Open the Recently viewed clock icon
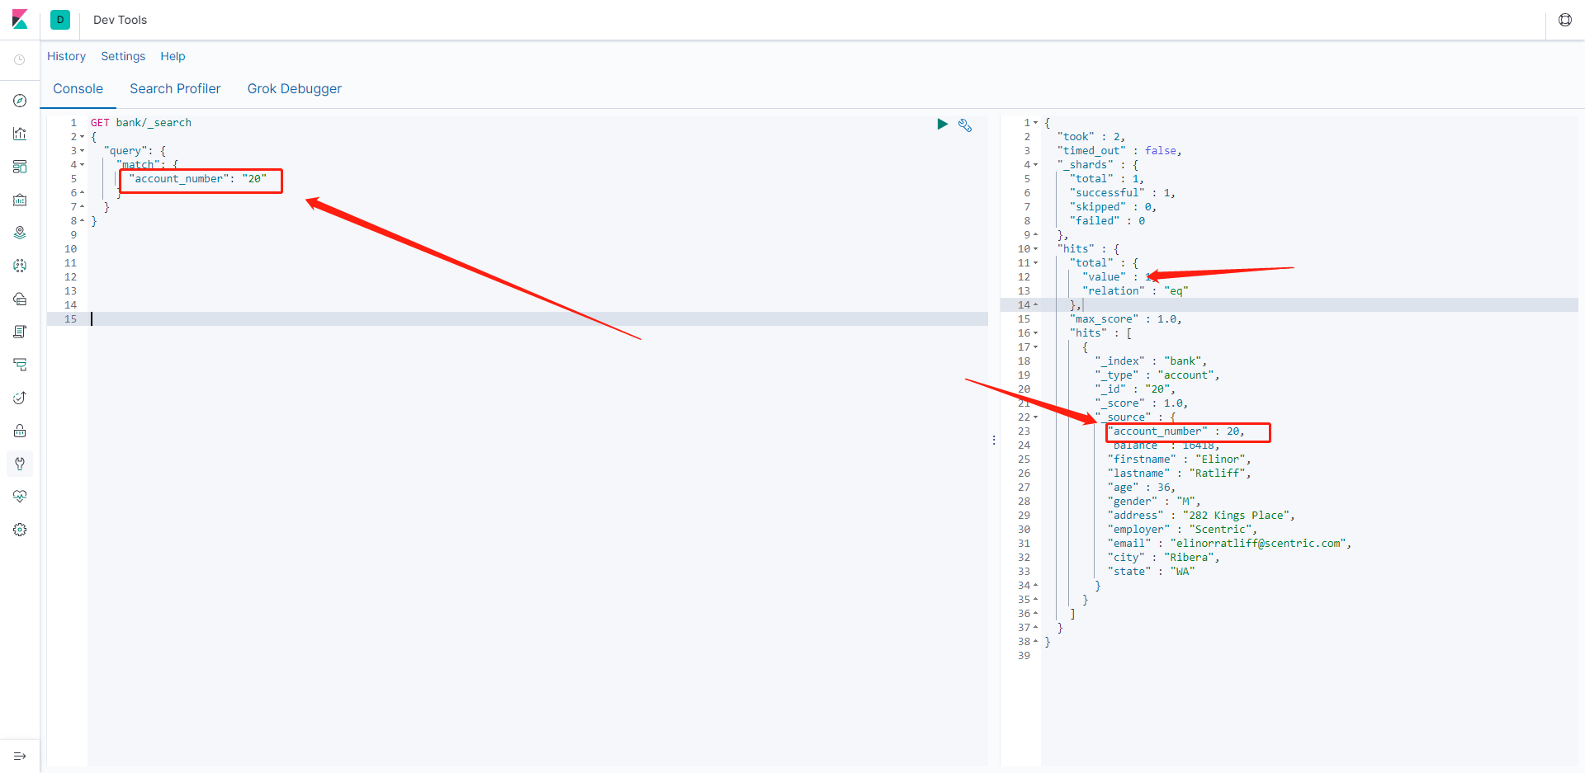Image resolution: width=1585 pixels, height=773 pixels. click(x=20, y=59)
